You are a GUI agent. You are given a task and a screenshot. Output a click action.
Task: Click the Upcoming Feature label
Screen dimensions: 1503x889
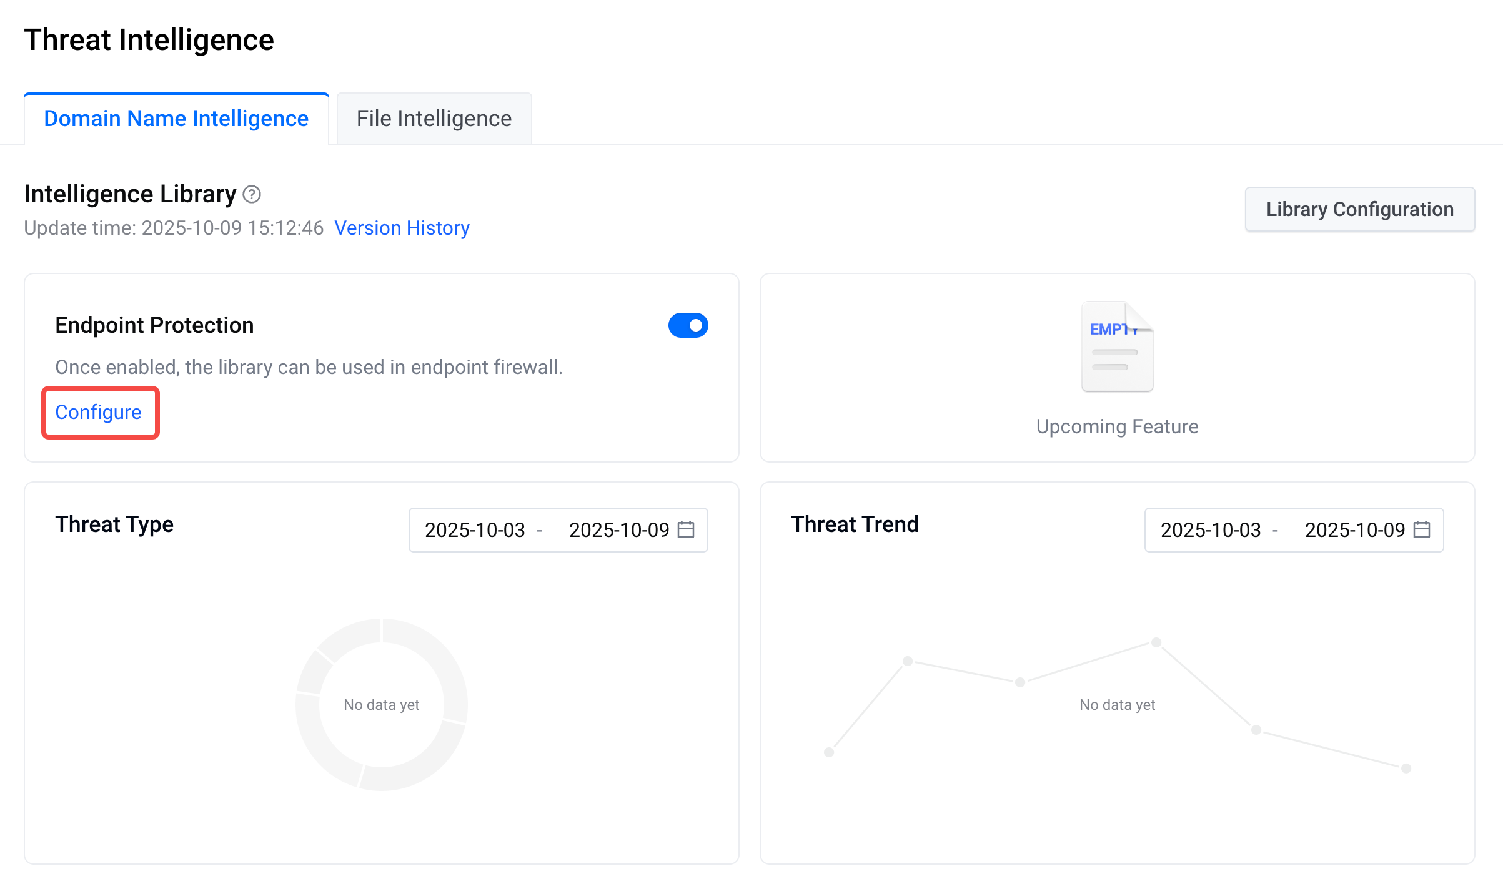click(x=1117, y=426)
